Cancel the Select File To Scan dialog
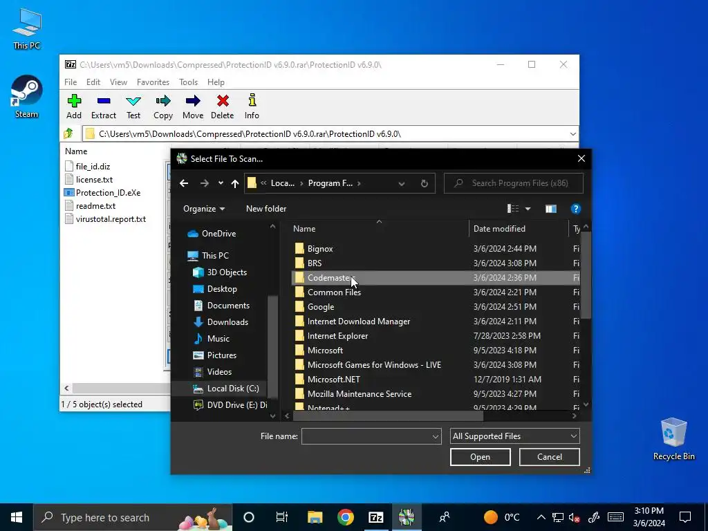The image size is (708, 531). [550, 457]
